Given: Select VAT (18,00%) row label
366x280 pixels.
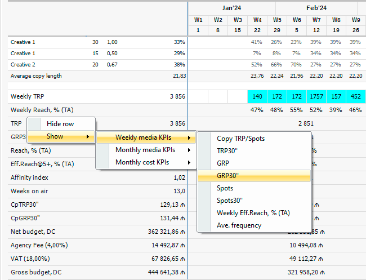Looking at the screenshot, I should [x=30, y=259].
